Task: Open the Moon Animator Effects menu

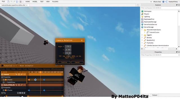Action: [x=39, y=69]
